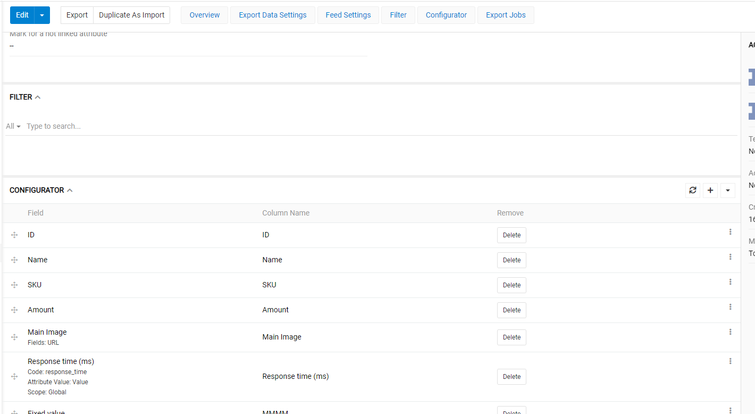Collapse the CONFIGURATOR section
This screenshot has width=755, height=414.
pos(70,190)
